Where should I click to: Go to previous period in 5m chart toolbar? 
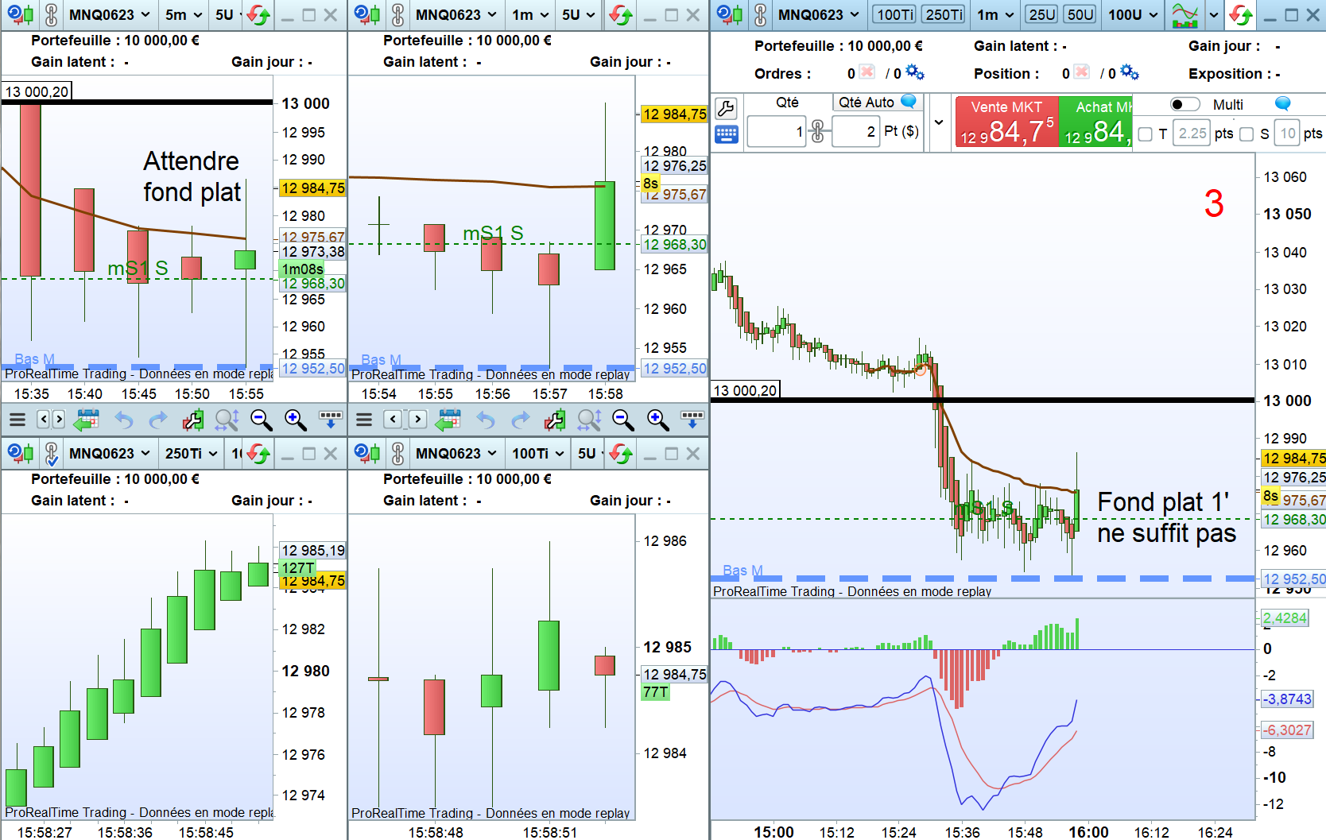[x=44, y=420]
